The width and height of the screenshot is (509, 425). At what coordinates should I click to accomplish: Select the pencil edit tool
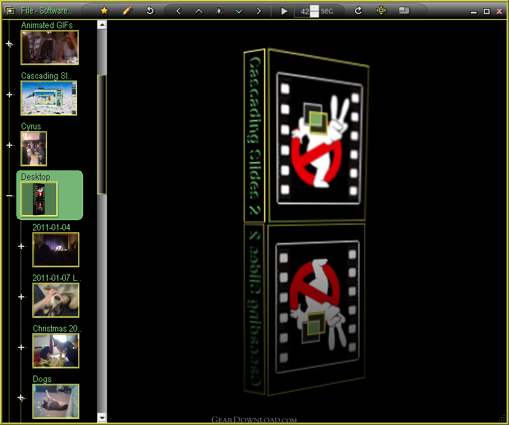tap(127, 11)
